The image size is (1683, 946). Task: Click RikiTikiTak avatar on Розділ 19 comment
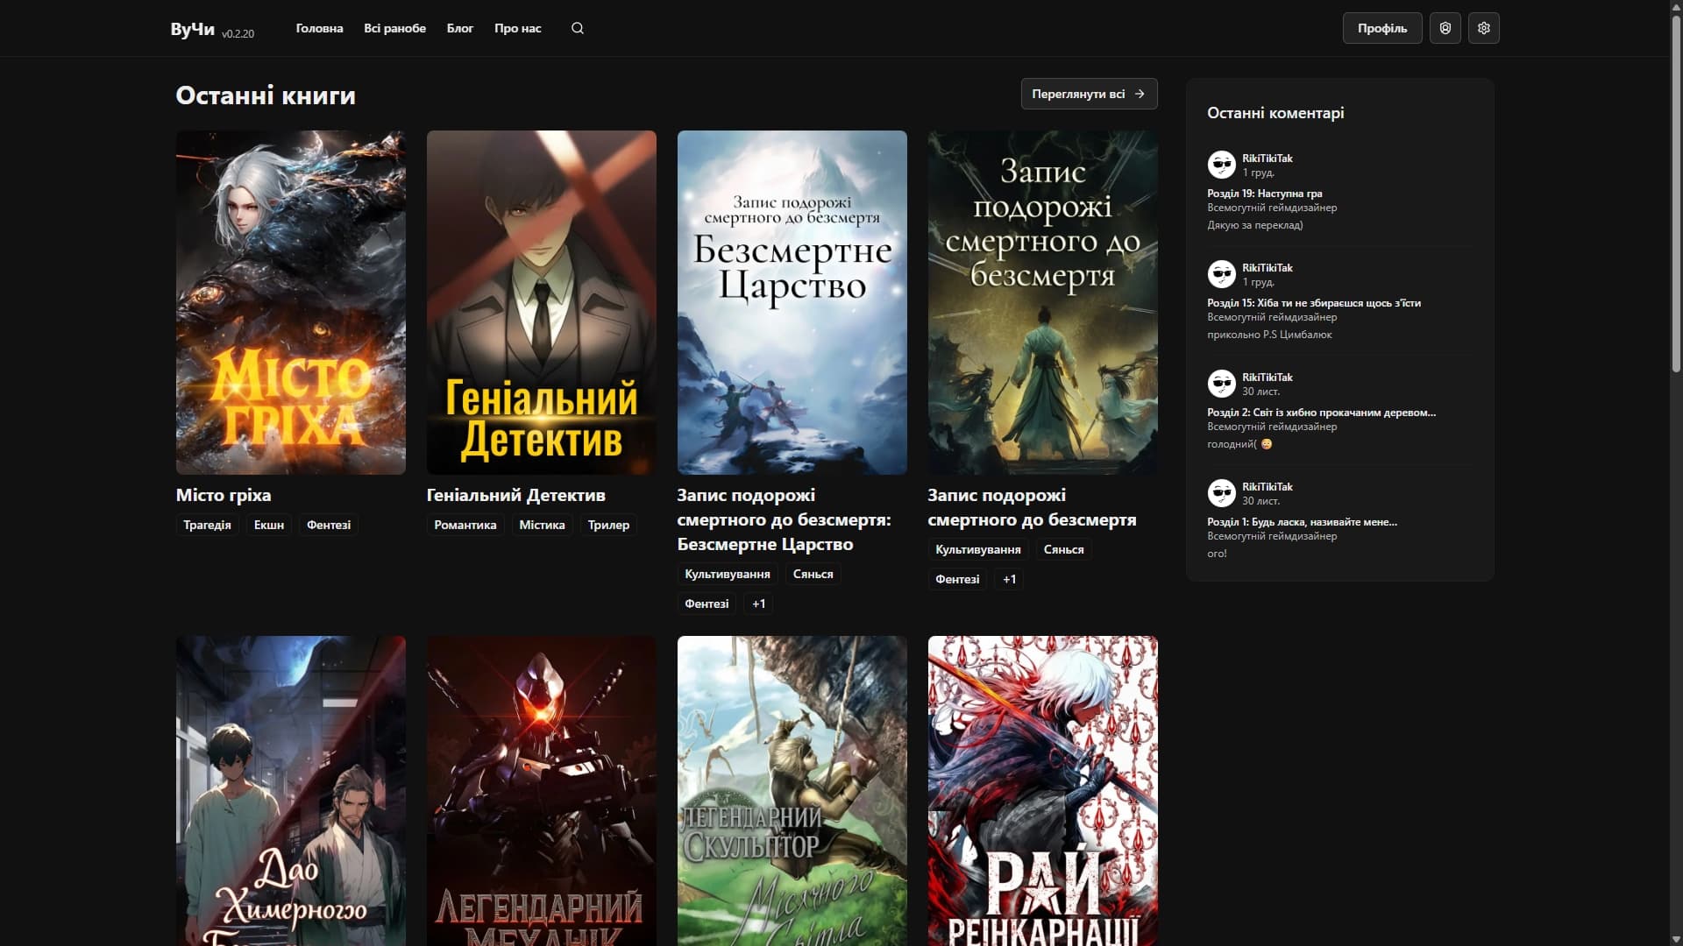click(x=1221, y=165)
